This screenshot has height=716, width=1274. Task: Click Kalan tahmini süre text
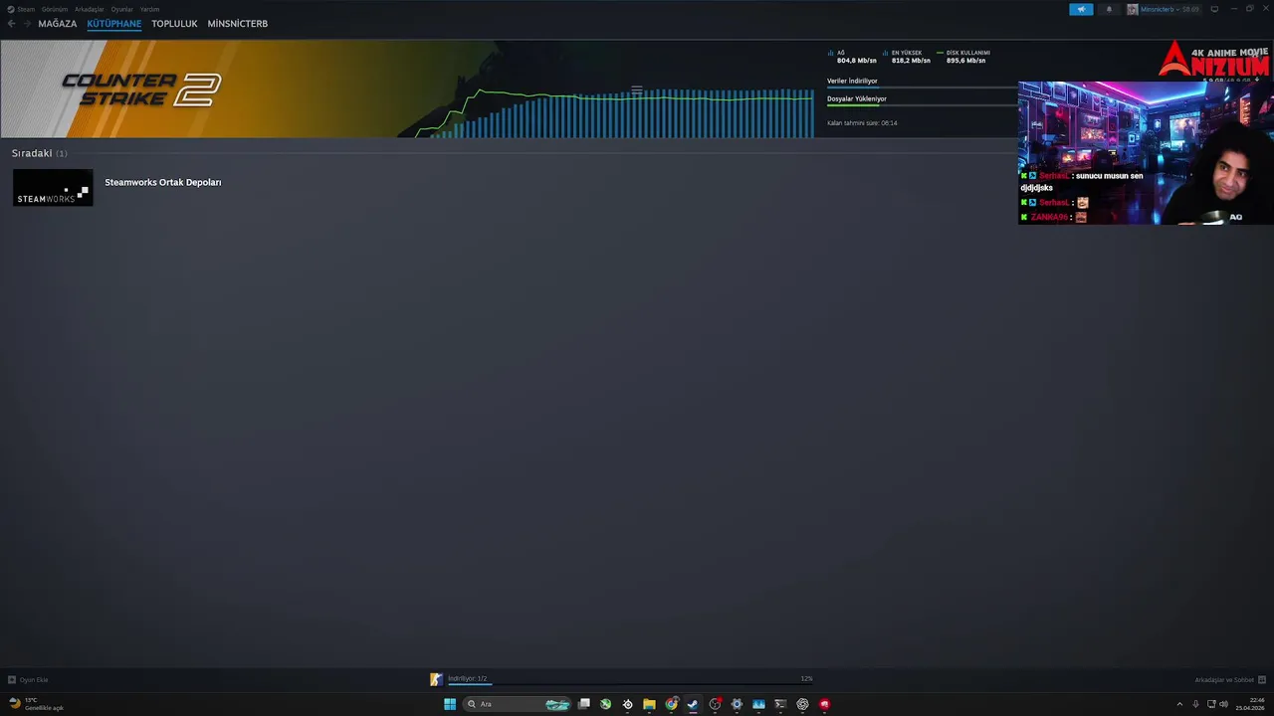(862, 123)
